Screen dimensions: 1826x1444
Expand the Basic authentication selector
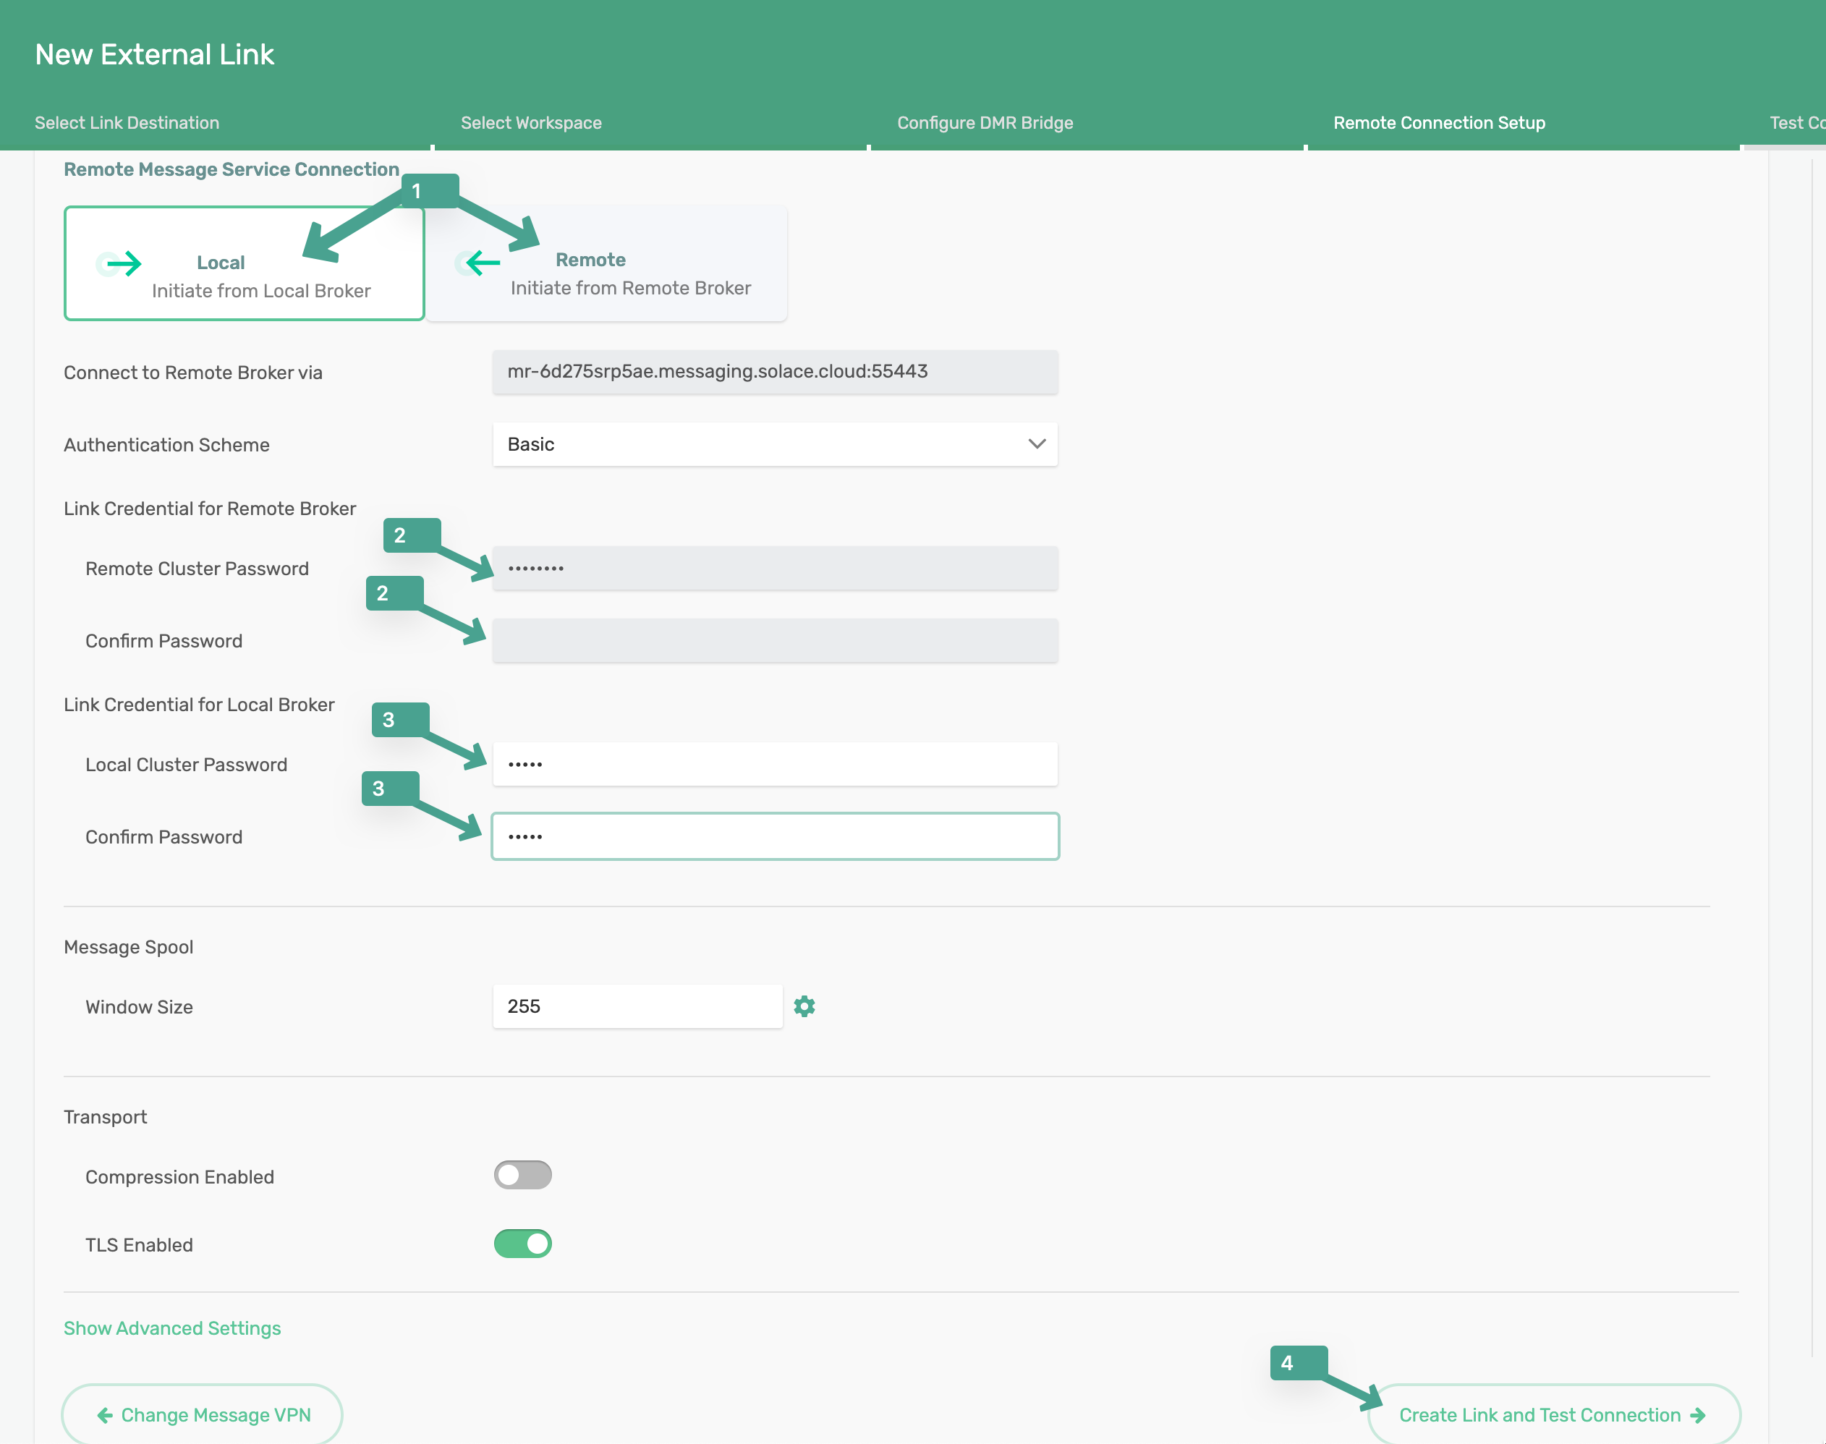(774, 443)
